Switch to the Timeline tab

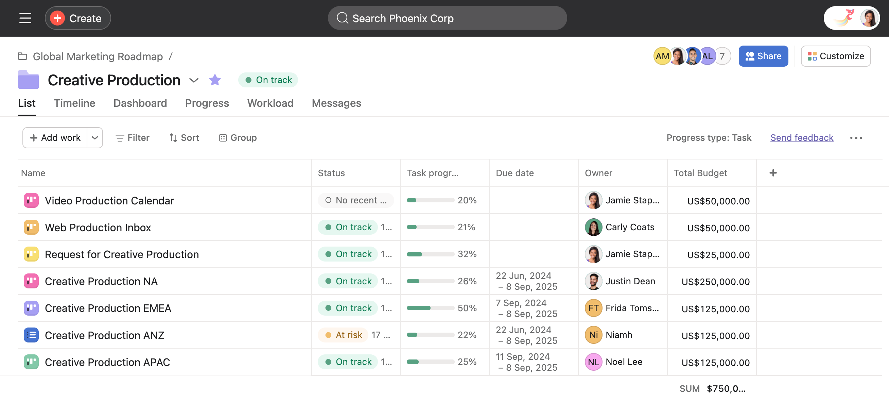(x=74, y=103)
